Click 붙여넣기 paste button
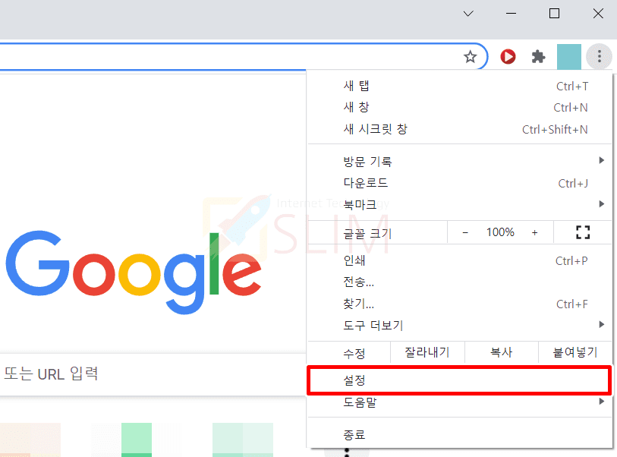This screenshot has height=457, width=617. [x=575, y=352]
